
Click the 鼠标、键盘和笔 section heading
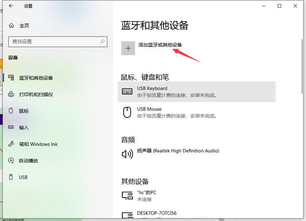click(145, 77)
